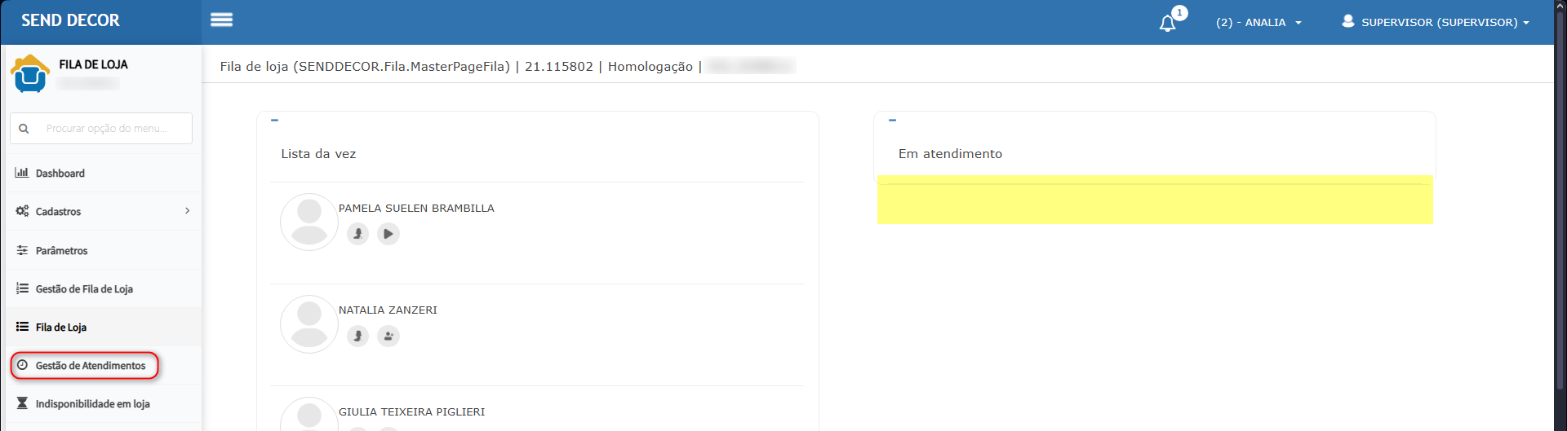This screenshot has width=1567, height=431.
Task: Click the Gestão de Atendimentos clock icon
Action: point(22,365)
